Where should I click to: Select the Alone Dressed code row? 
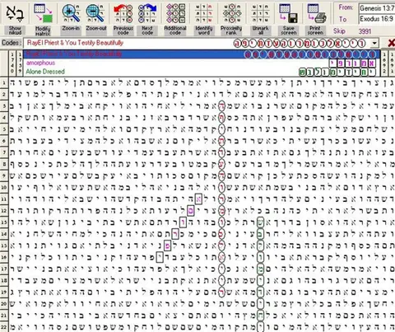(202, 72)
